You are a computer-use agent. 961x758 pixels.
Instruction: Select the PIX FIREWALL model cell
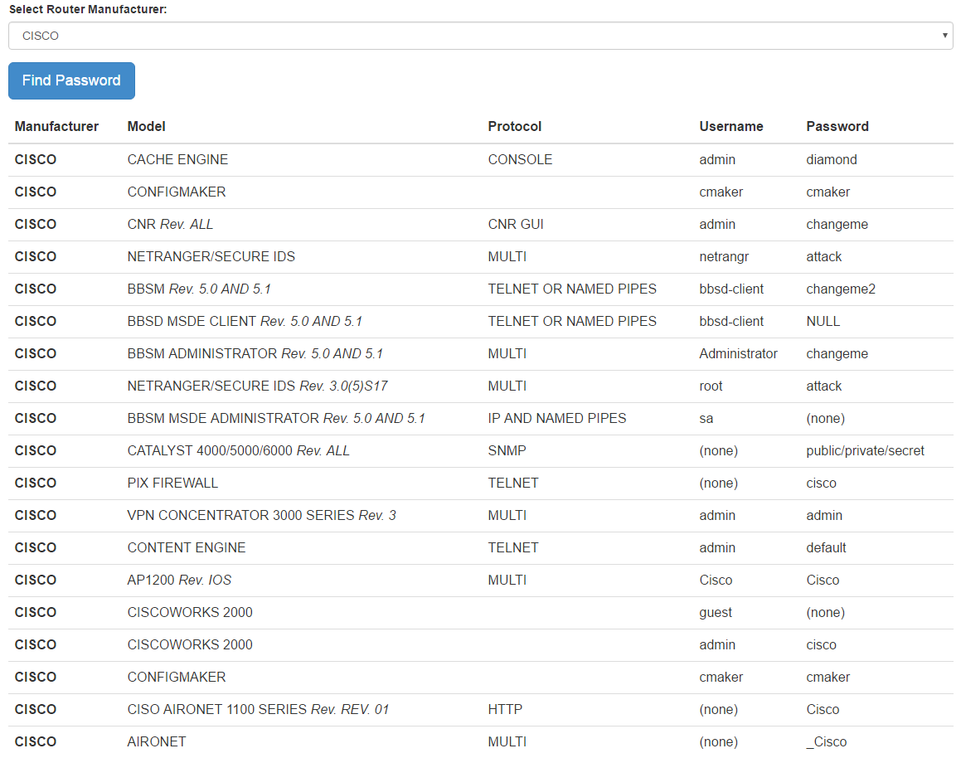(172, 483)
